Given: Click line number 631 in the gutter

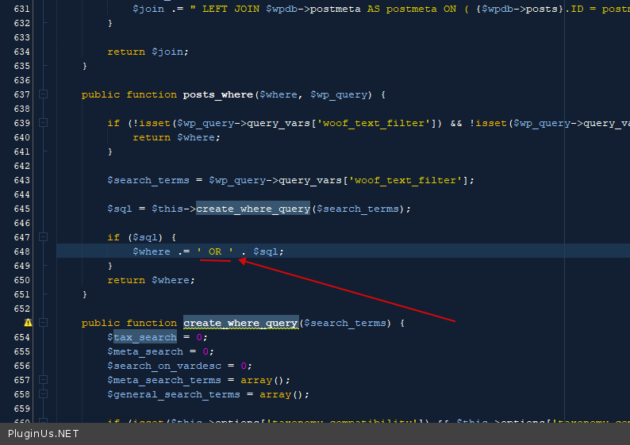Looking at the screenshot, I should (x=22, y=9).
